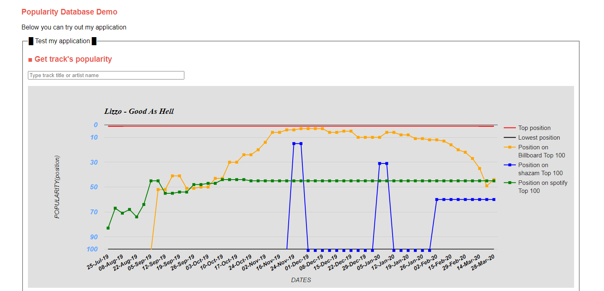Screen dimensions: 604x291
Task: Click the '100' label on the popularity axis
Action: pos(92,249)
